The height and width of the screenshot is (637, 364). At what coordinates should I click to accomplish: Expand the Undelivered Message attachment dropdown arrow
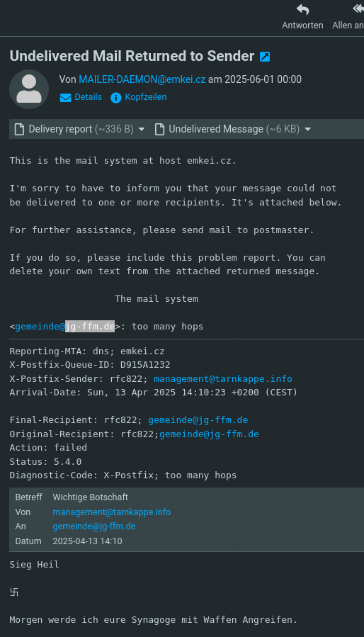click(x=307, y=129)
